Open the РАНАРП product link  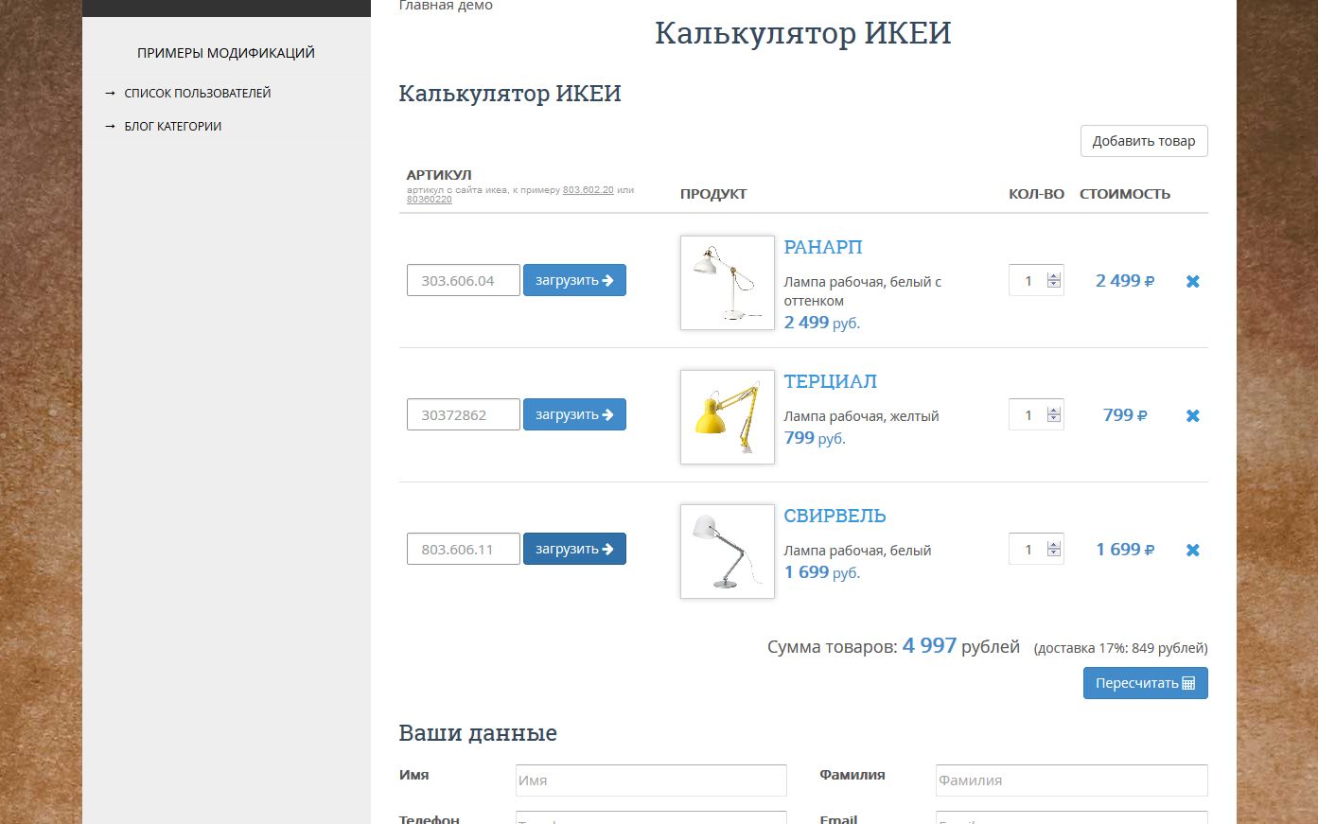tap(823, 247)
